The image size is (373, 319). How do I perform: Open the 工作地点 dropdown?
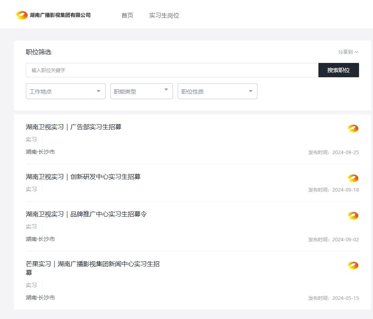pos(66,91)
